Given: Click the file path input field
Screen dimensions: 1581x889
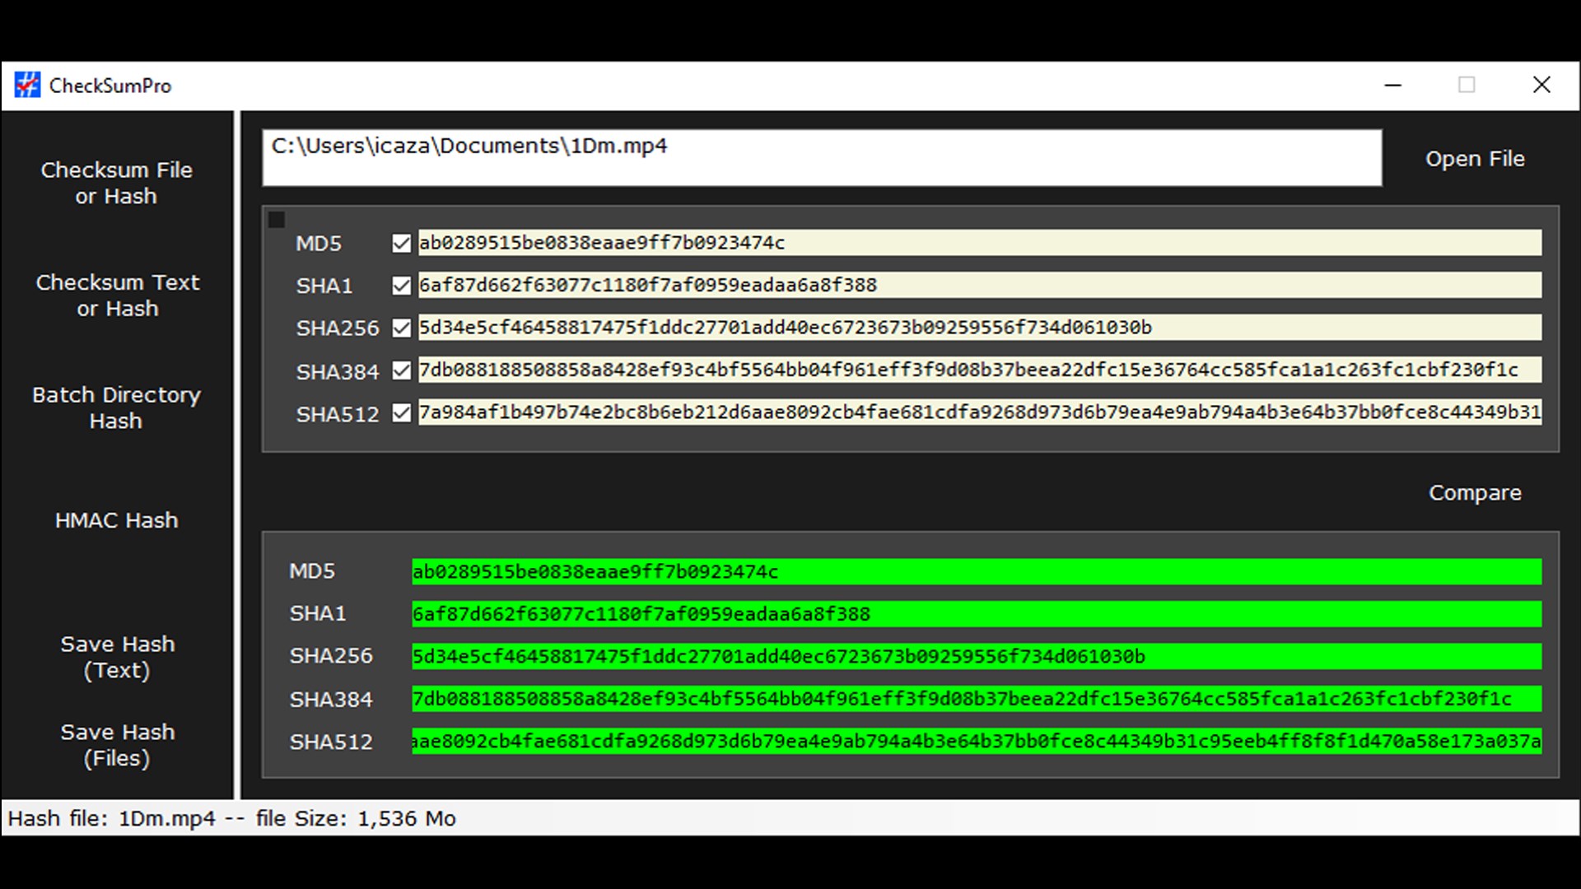Looking at the screenshot, I should [x=821, y=157].
